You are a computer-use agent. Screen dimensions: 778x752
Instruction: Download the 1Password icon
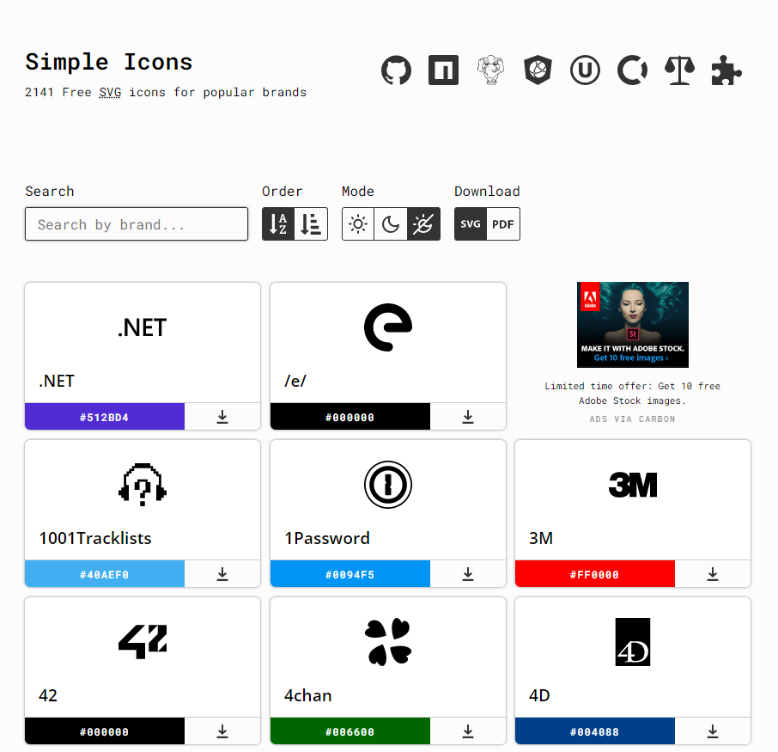pos(468,574)
